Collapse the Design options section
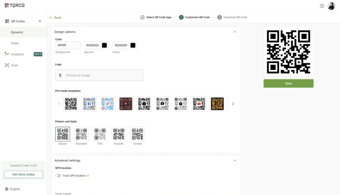 [235, 32]
